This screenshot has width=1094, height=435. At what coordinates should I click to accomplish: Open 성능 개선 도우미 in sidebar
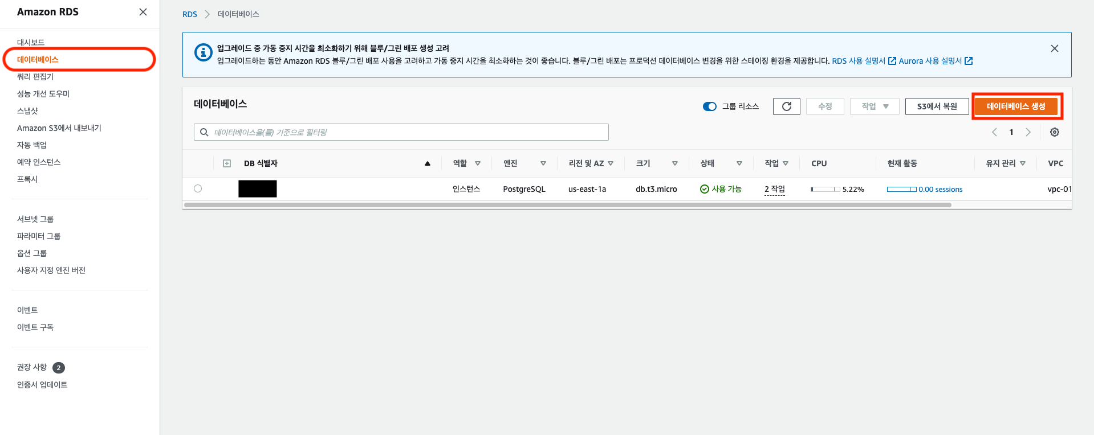(43, 93)
